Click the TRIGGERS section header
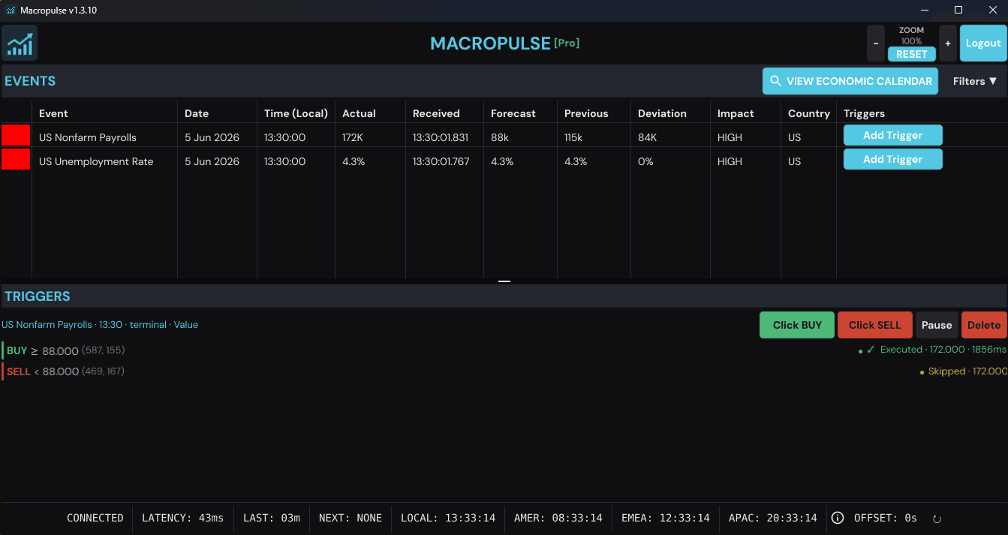 pyautogui.click(x=38, y=296)
